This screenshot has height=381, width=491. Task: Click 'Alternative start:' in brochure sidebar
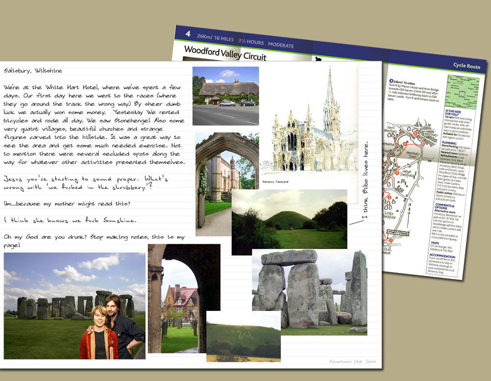(444, 211)
